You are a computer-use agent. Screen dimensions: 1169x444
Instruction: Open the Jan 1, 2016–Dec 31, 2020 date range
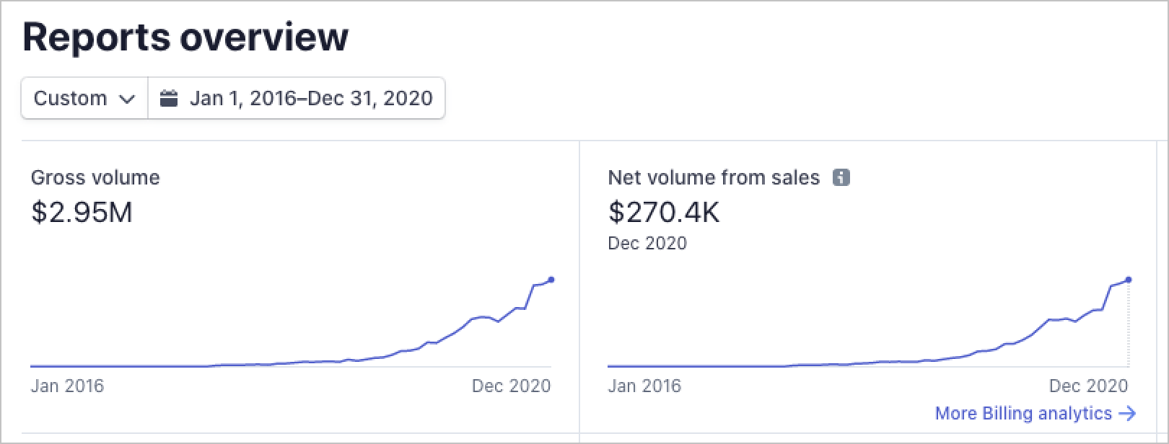310,98
